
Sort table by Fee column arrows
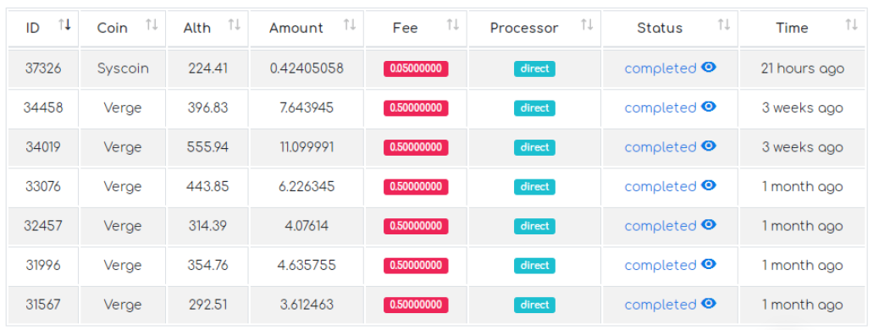click(x=452, y=25)
